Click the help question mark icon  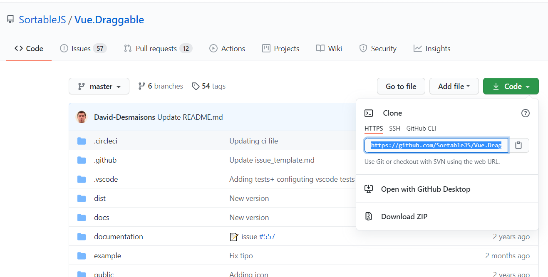tap(526, 113)
